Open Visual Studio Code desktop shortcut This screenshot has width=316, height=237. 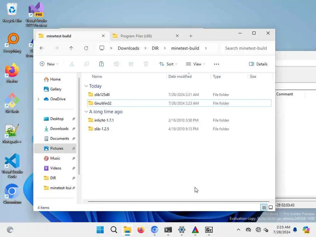point(12,166)
